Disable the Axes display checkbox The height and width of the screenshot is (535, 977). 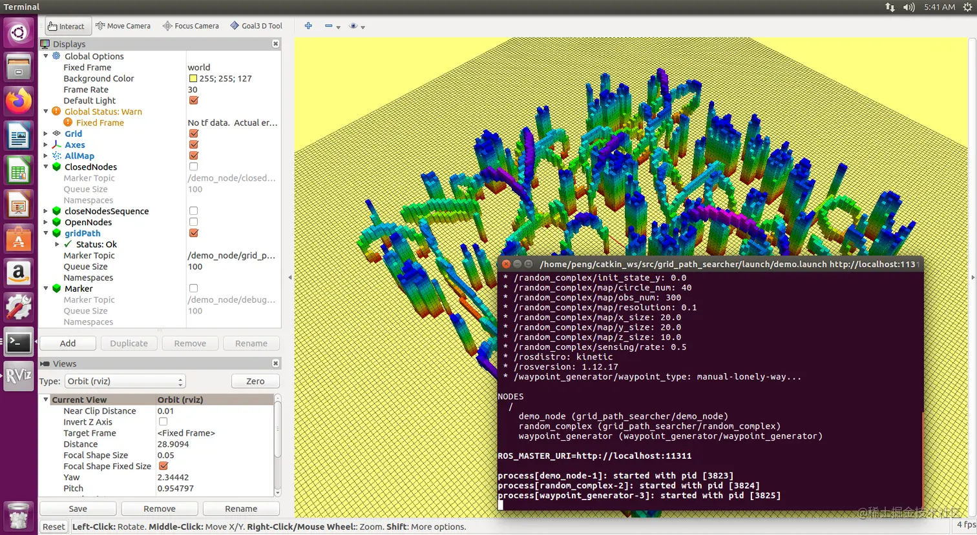pos(193,145)
